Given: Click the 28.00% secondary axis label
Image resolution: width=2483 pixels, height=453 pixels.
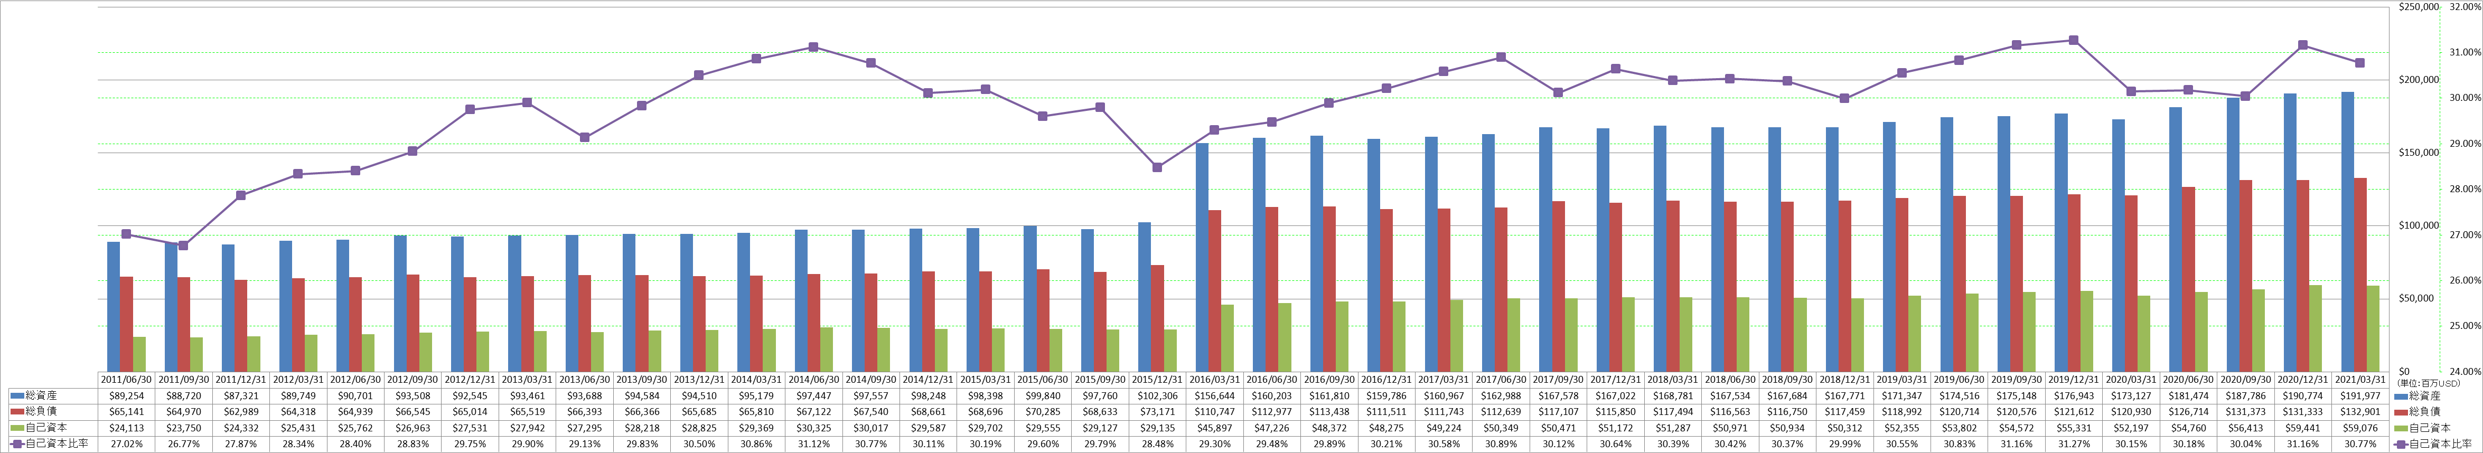Looking at the screenshot, I should [x=2466, y=189].
